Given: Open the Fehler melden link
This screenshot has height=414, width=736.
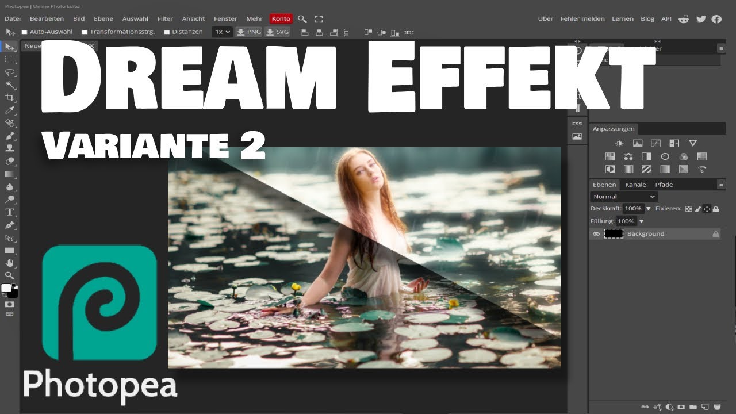Looking at the screenshot, I should point(582,19).
